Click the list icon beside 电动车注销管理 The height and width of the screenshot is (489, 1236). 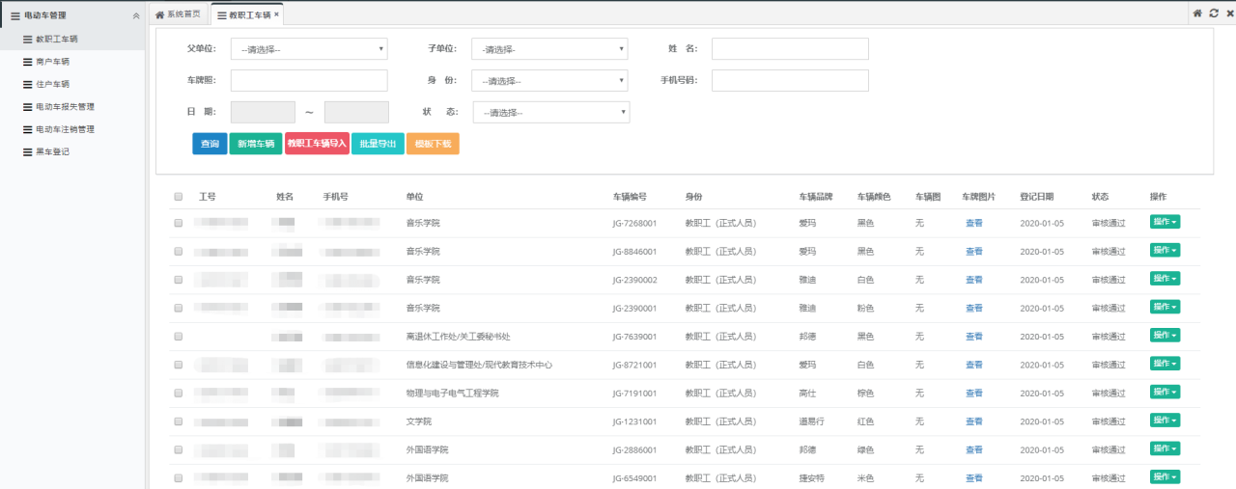27,129
